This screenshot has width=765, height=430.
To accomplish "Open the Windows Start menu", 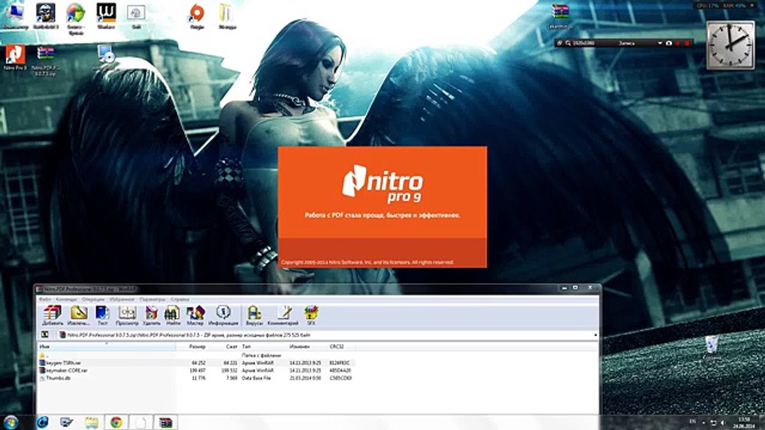I will (x=11, y=422).
